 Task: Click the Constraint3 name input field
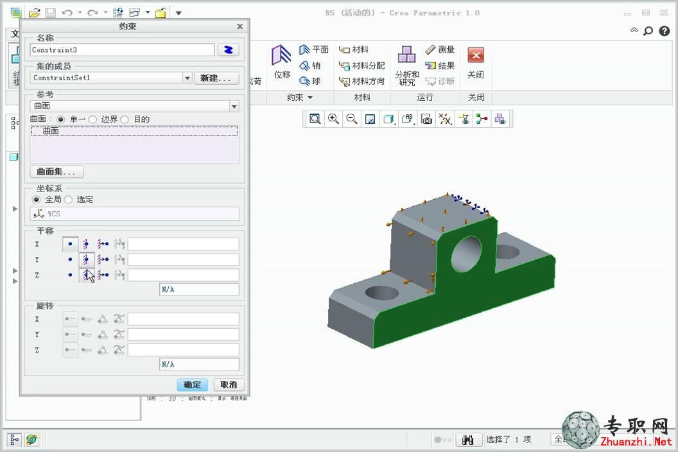[x=123, y=49]
